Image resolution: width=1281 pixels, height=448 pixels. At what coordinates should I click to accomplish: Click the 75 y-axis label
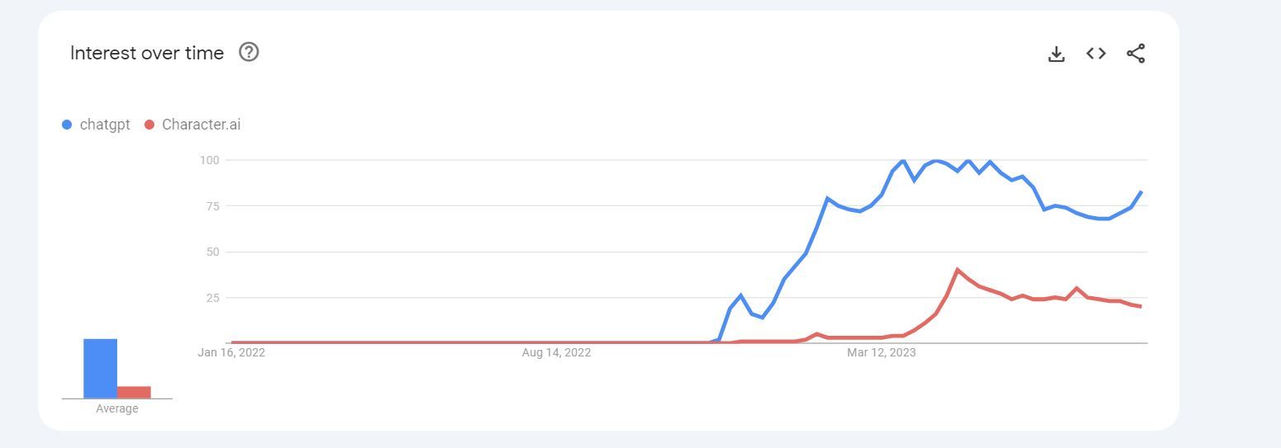(211, 206)
